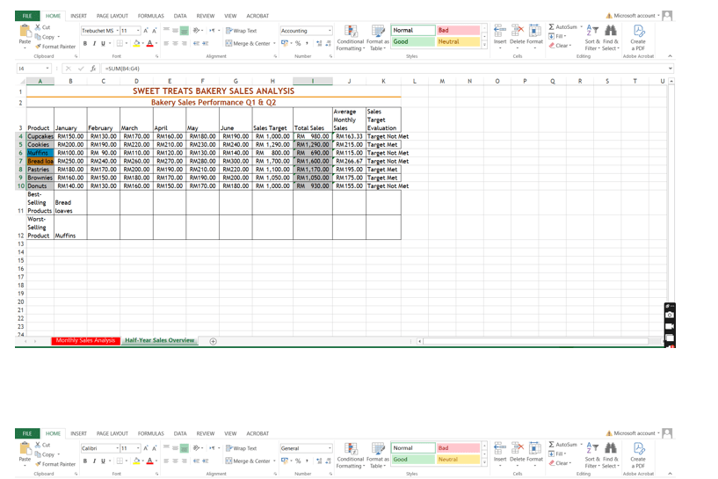Open the Calibri font name dropdown
Viewport: 718px width, 479px height.
117,448
